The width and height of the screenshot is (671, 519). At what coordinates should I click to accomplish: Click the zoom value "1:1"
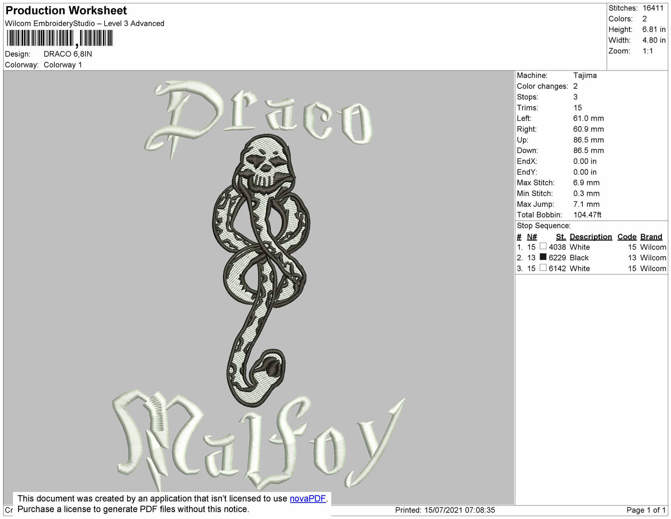[648, 51]
